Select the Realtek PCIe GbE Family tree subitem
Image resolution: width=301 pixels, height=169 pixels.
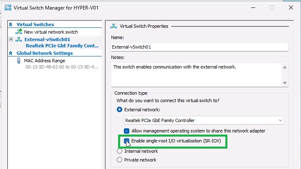[x=62, y=46]
